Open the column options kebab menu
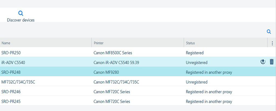This screenshot has height=111, width=276. click(272, 43)
